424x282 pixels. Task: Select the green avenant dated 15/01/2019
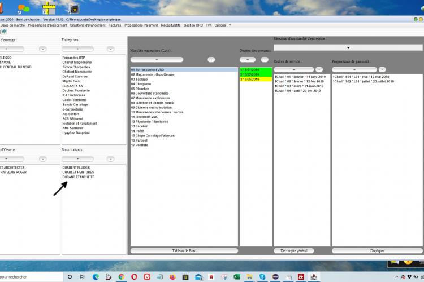point(256,70)
